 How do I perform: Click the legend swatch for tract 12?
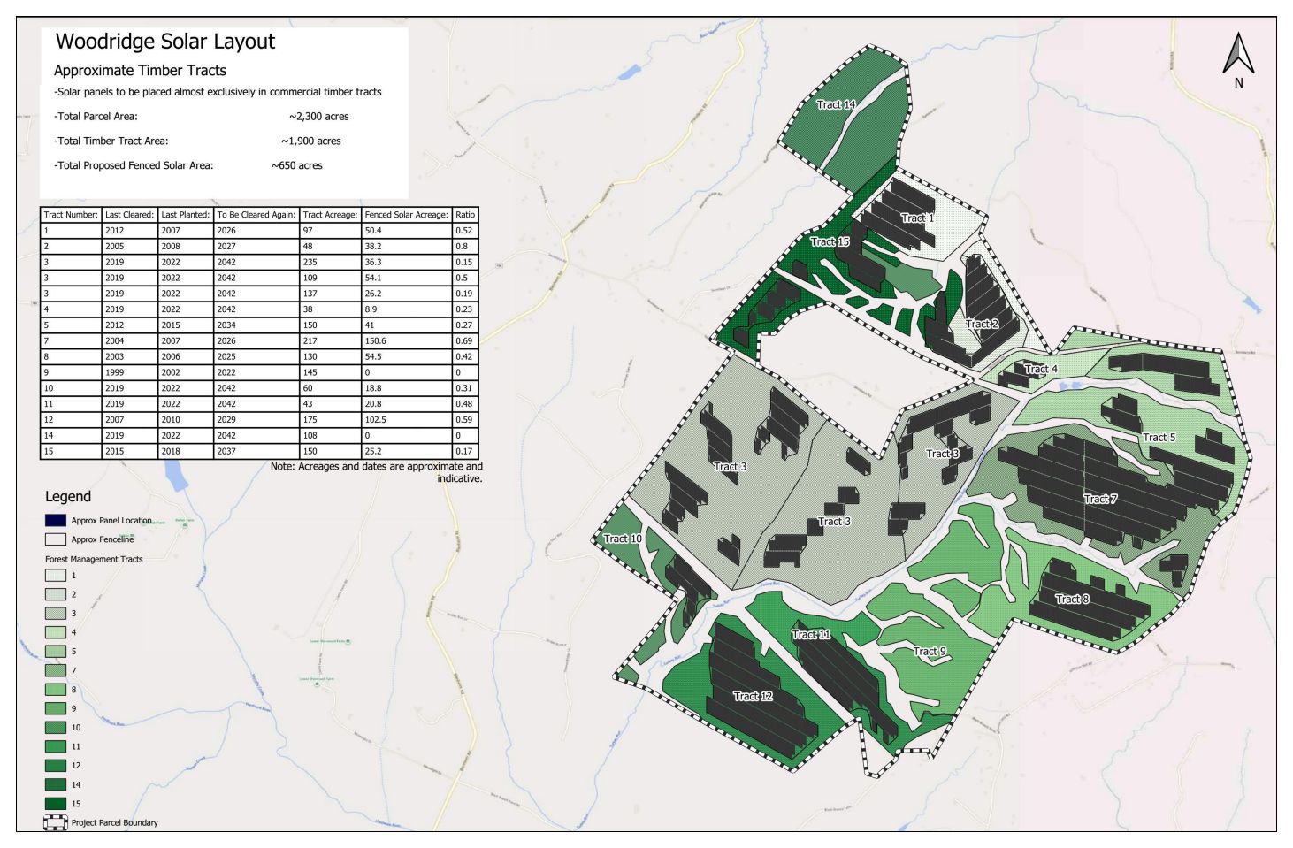(x=56, y=766)
